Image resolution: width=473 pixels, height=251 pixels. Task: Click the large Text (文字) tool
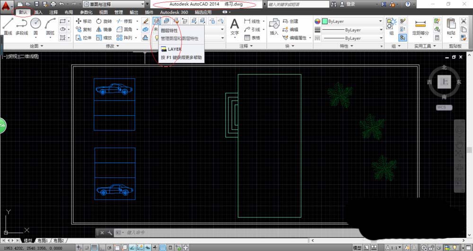click(235, 26)
